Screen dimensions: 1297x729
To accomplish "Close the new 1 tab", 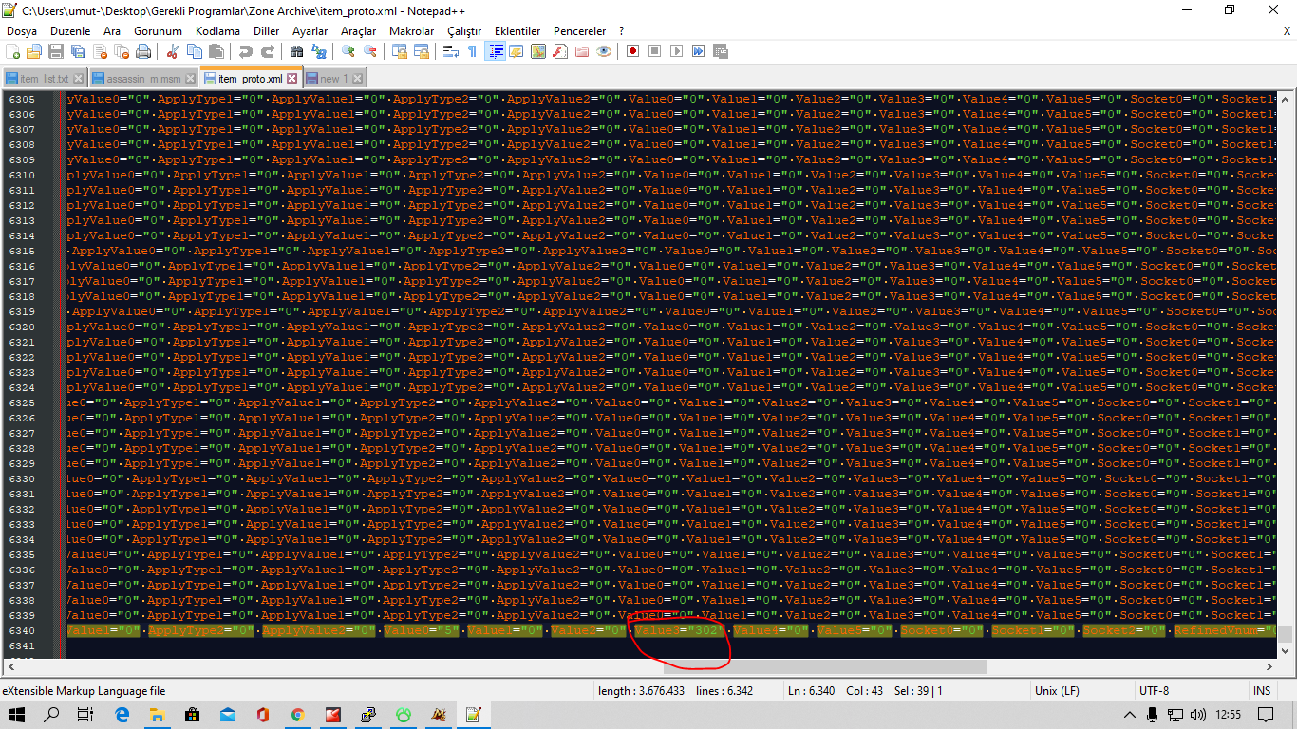I will coord(358,79).
